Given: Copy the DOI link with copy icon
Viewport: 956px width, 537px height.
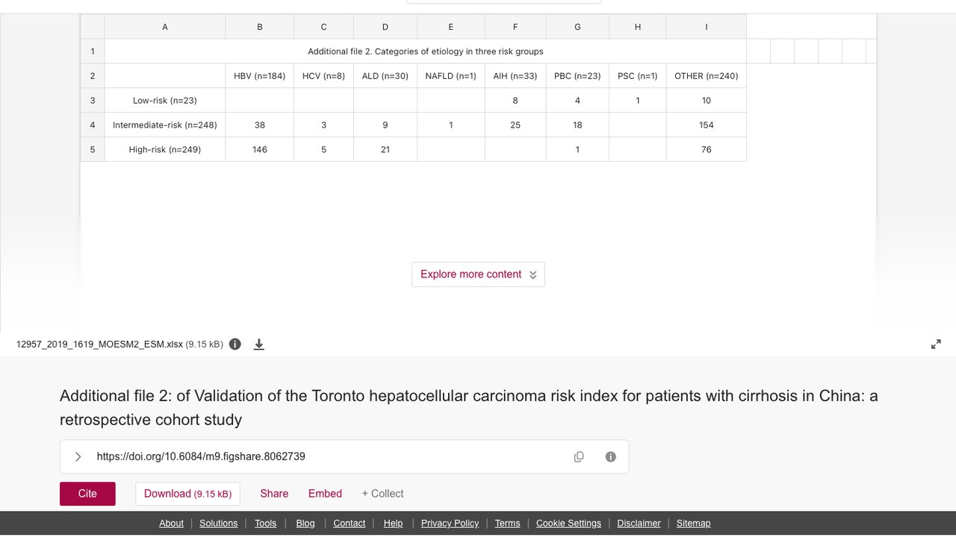Looking at the screenshot, I should [x=579, y=456].
